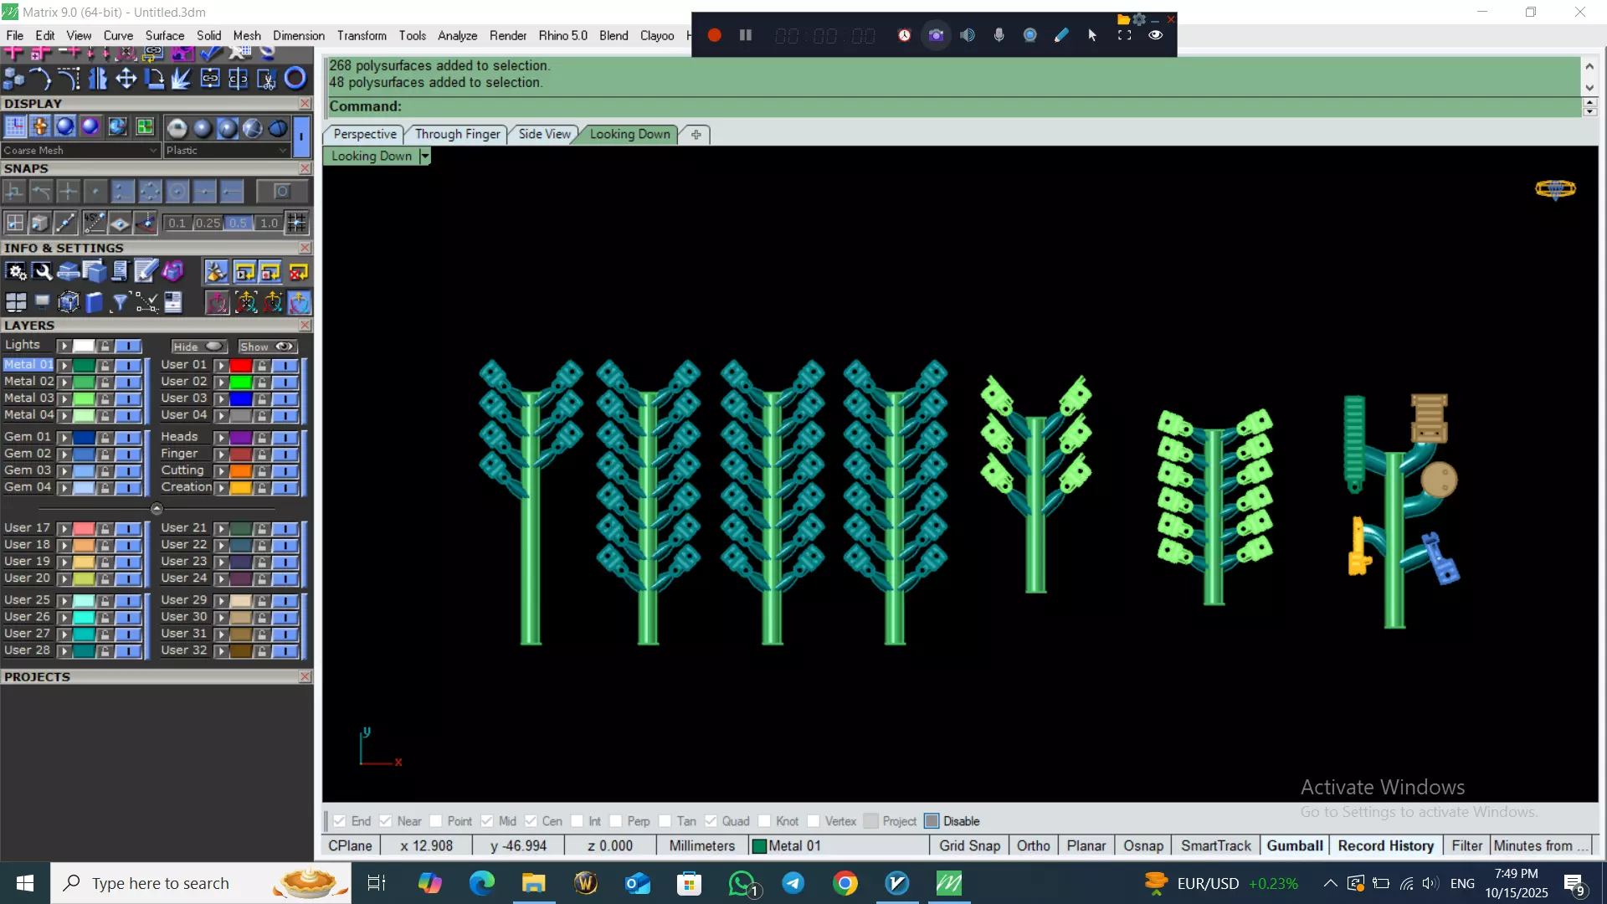
Task: Click the Hide layers button
Action: coord(198,347)
